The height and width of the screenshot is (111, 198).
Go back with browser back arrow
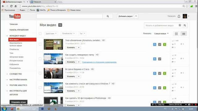pyautogui.click(x=3, y=6)
